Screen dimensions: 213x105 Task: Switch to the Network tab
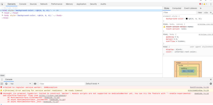coord(44,4)
